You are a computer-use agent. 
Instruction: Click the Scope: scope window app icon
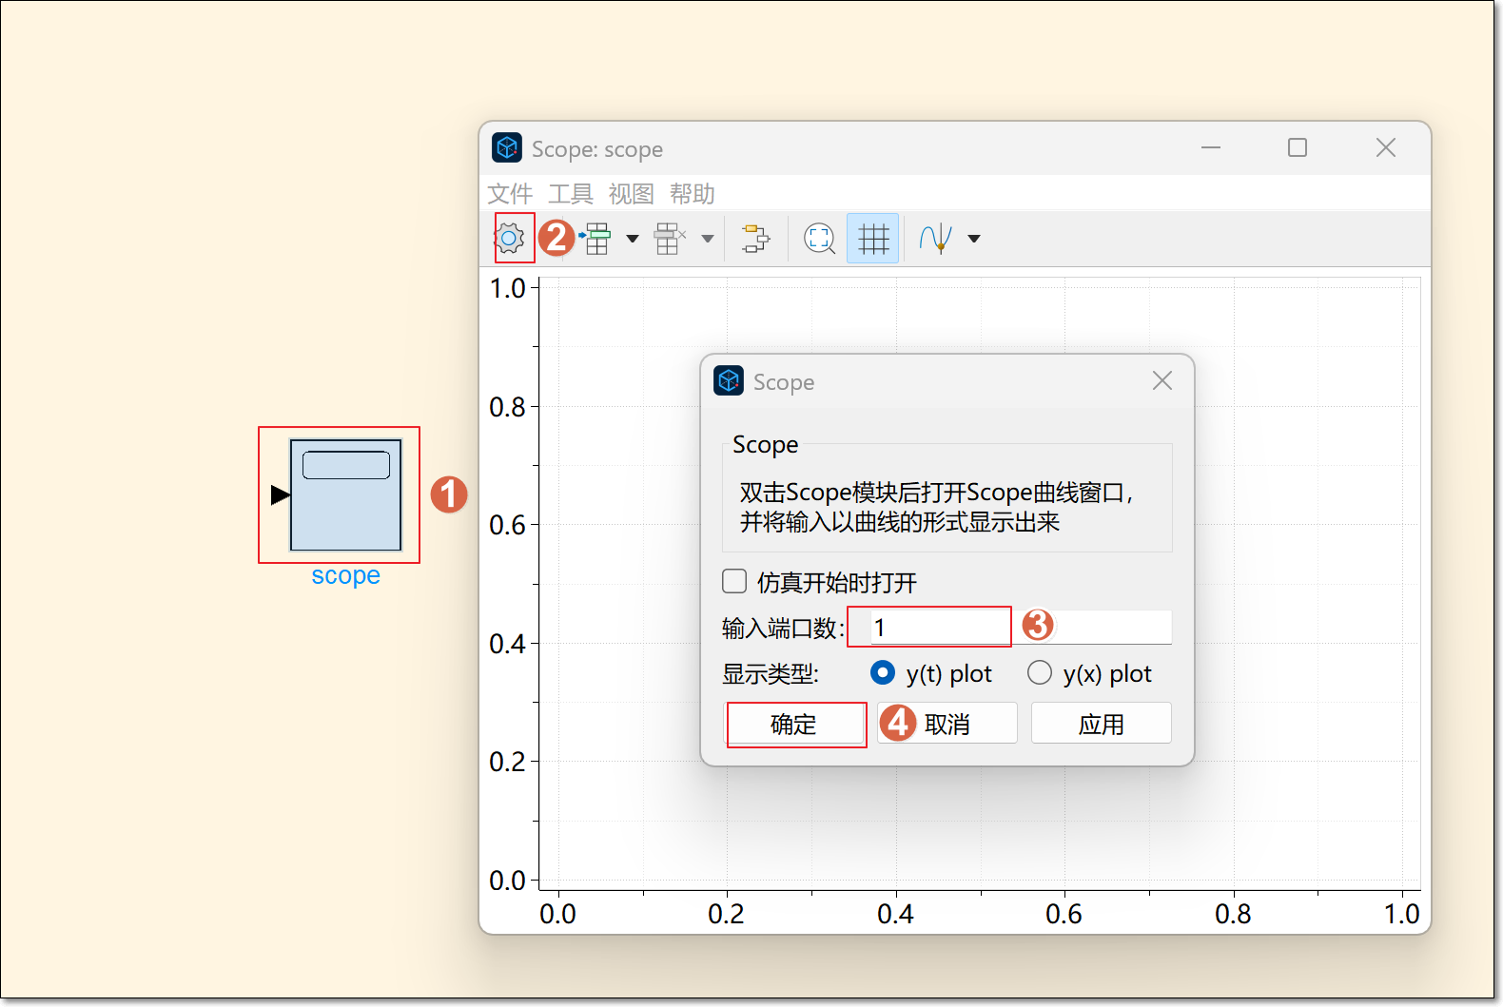507,147
